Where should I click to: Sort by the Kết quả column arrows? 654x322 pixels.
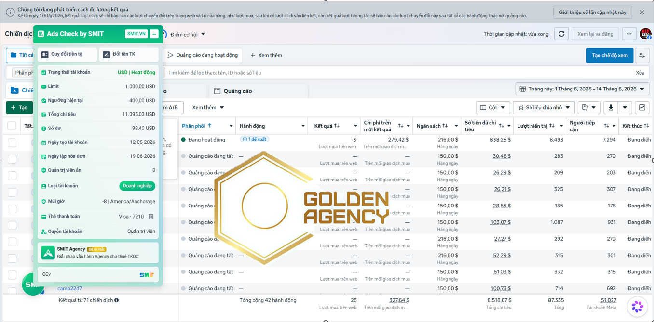(x=337, y=126)
